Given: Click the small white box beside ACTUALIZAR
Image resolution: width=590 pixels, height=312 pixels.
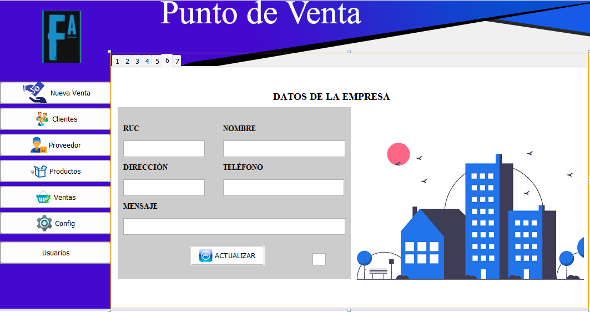Looking at the screenshot, I should (319, 259).
